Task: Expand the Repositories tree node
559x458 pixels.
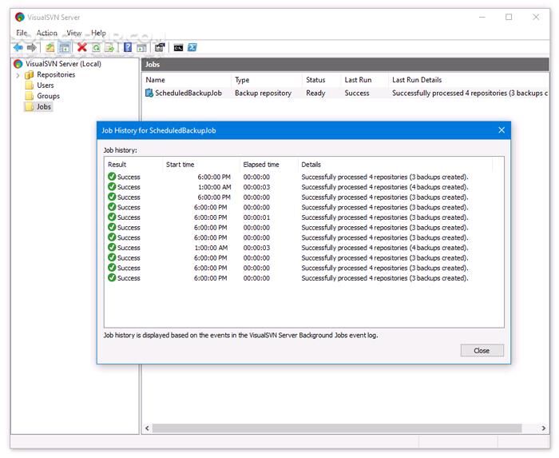Action: [x=18, y=75]
